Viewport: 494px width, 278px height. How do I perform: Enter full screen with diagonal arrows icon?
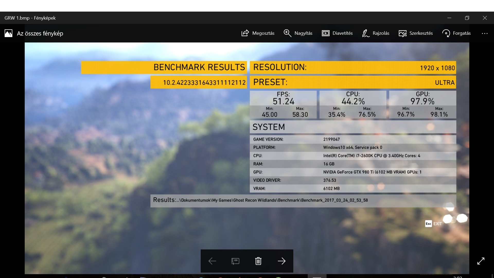(481, 261)
